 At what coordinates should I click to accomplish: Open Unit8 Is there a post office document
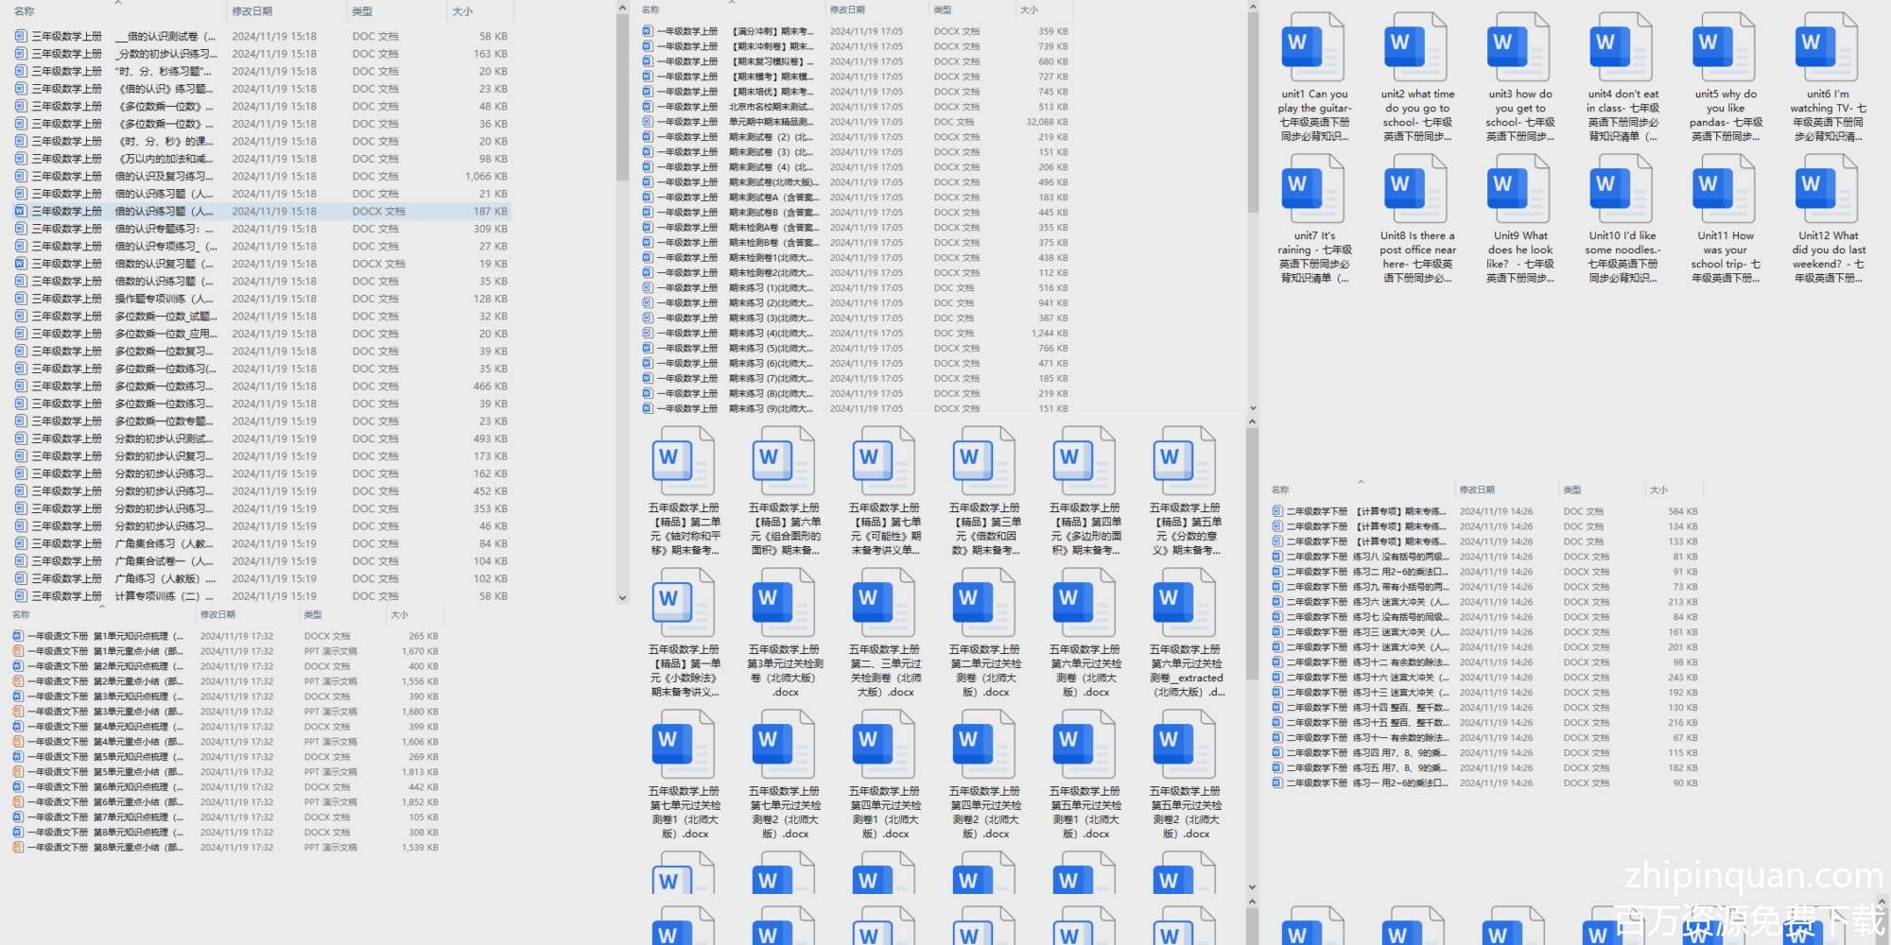pos(1415,191)
